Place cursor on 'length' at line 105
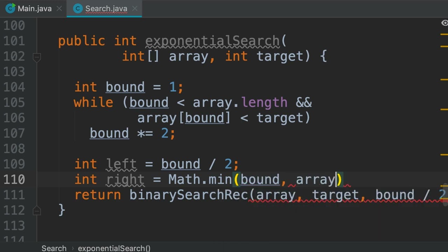 (x=264, y=103)
